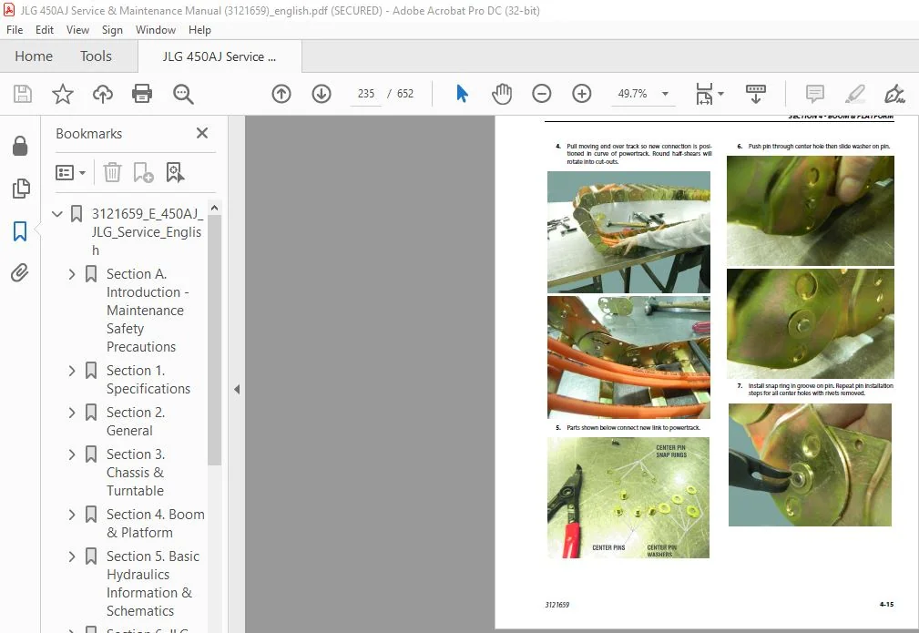Select the highlighter pen tool
The width and height of the screenshot is (919, 633).
855,94
